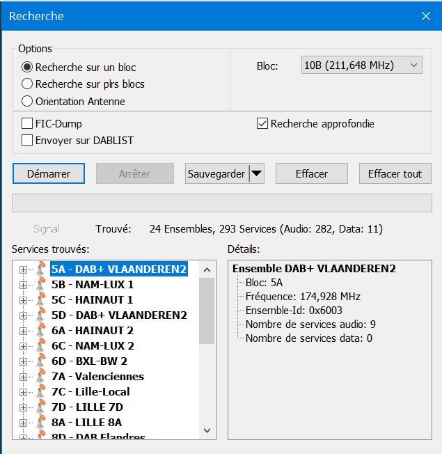
Task: Click the disabled Arrêter button
Action: (x=135, y=173)
